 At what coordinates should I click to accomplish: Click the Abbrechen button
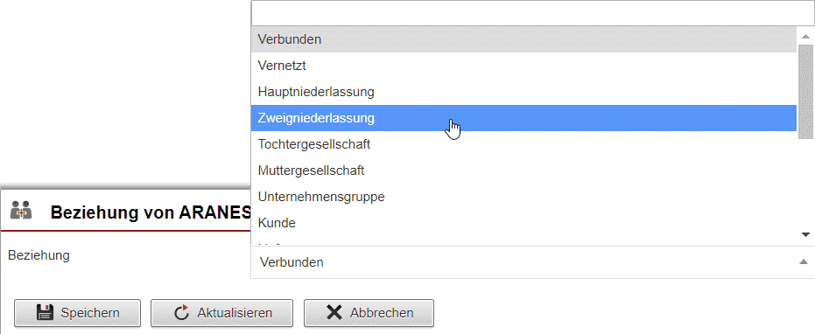(369, 313)
